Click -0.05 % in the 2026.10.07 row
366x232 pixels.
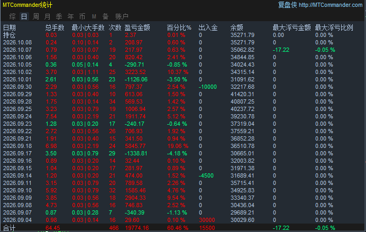pyautogui.click(x=325, y=50)
